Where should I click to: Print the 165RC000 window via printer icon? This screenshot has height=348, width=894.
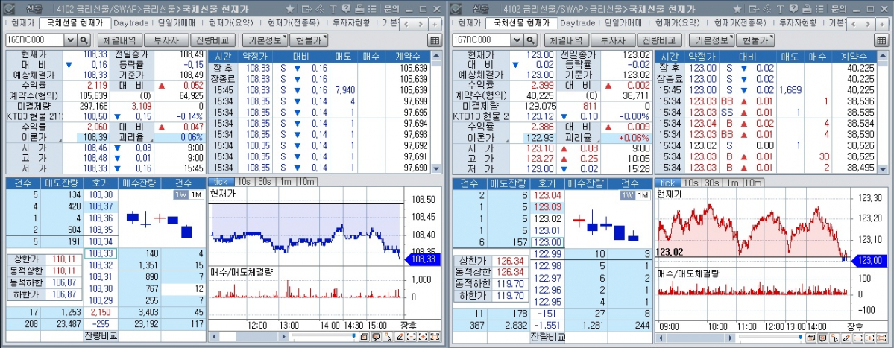pyautogui.click(x=360, y=9)
